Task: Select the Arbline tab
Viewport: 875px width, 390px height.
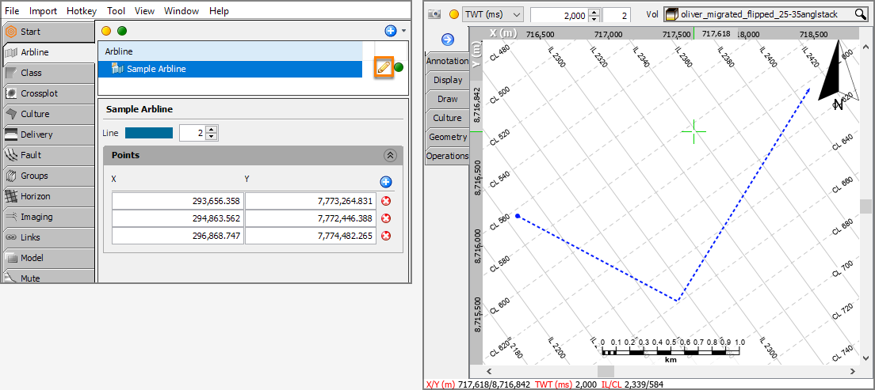Action: (48, 52)
